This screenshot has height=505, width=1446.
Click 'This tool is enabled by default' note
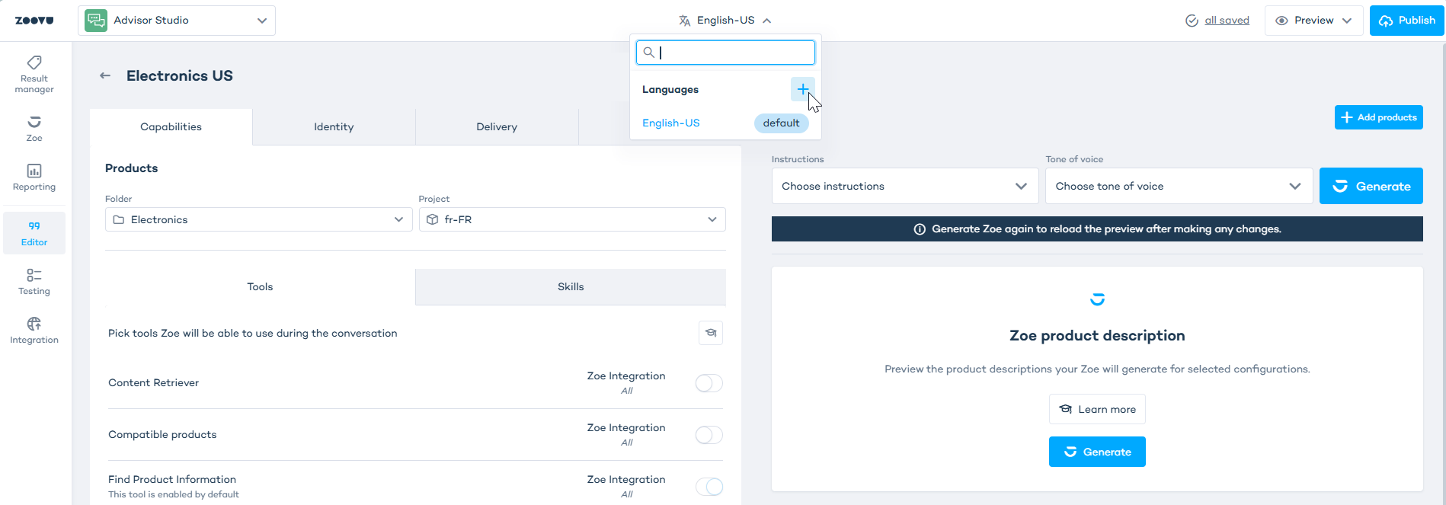(174, 494)
